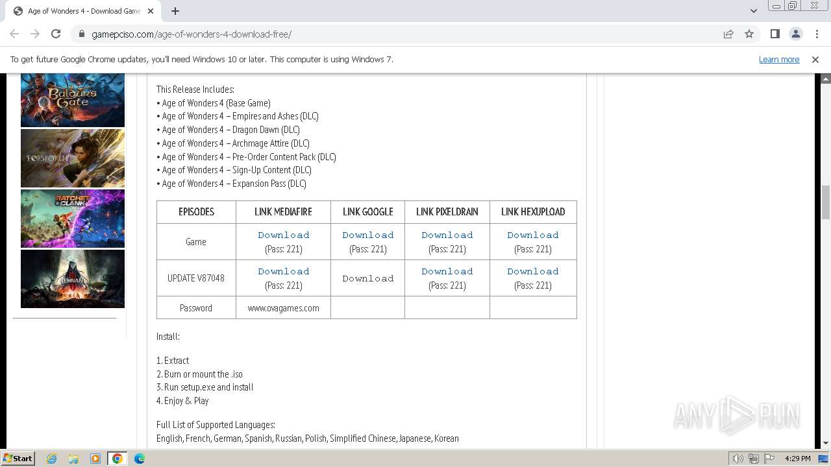The height and width of the screenshot is (467, 831).
Task: Download Game from Google link
Action: 368,235
